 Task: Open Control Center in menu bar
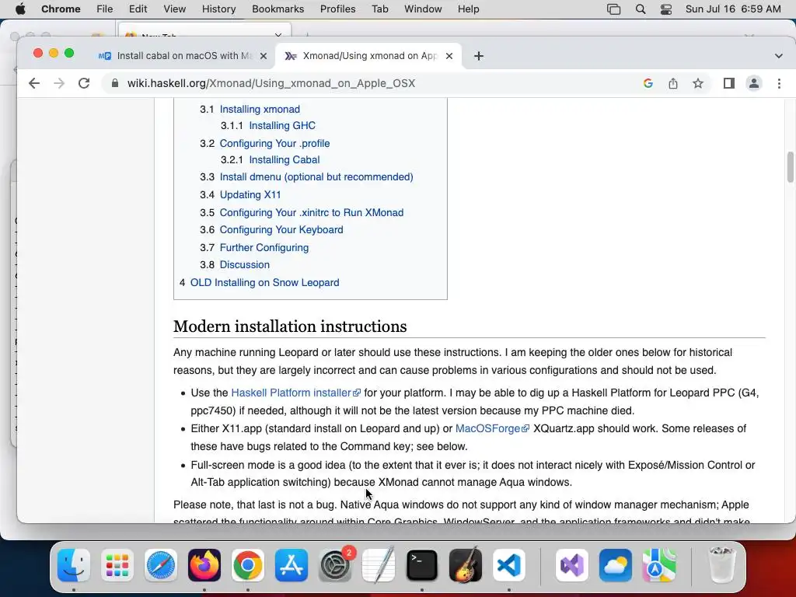(x=666, y=9)
